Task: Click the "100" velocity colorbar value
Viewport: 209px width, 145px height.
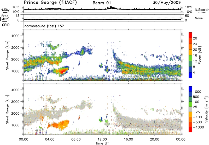Action: tap(196, 102)
